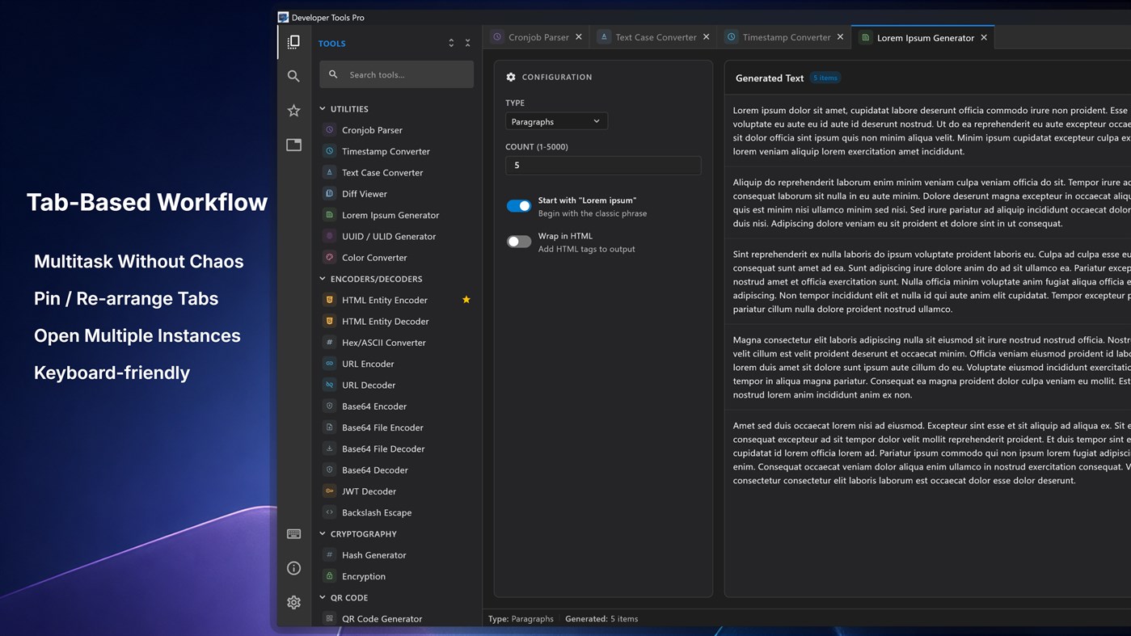Click the info icon in activity bar
This screenshot has width=1131, height=636.
pyautogui.click(x=293, y=568)
